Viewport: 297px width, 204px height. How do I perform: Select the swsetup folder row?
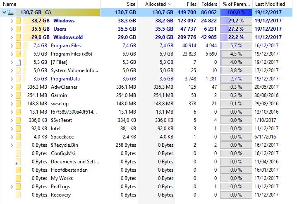click(146, 104)
